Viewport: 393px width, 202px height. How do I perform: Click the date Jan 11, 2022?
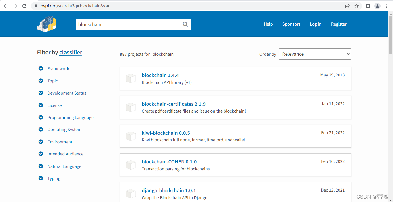point(333,104)
